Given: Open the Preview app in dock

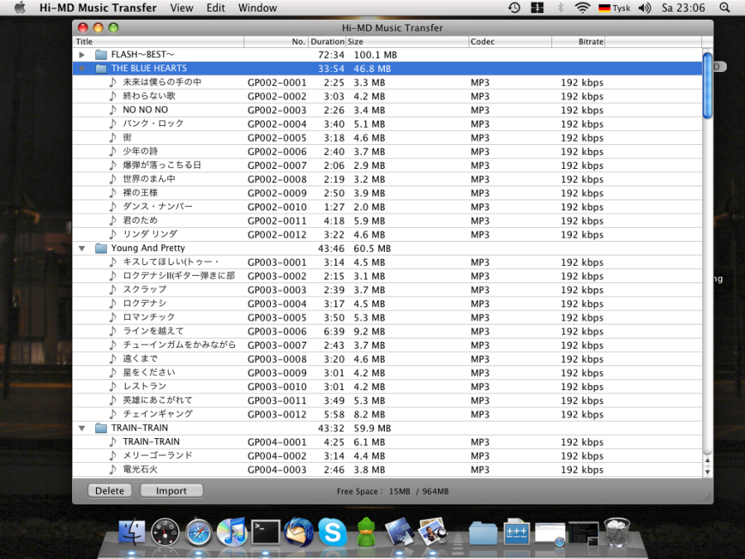Looking at the screenshot, I should tap(432, 532).
